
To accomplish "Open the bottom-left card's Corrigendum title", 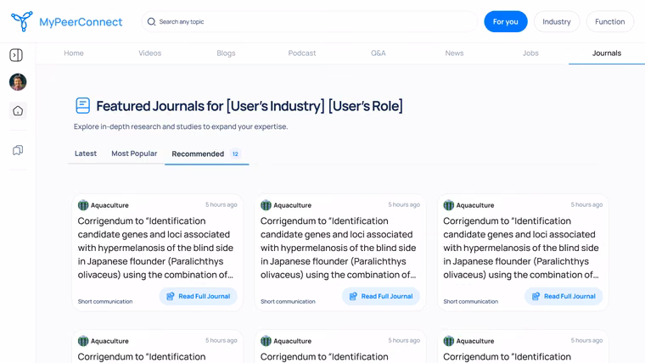I will 142,356.
